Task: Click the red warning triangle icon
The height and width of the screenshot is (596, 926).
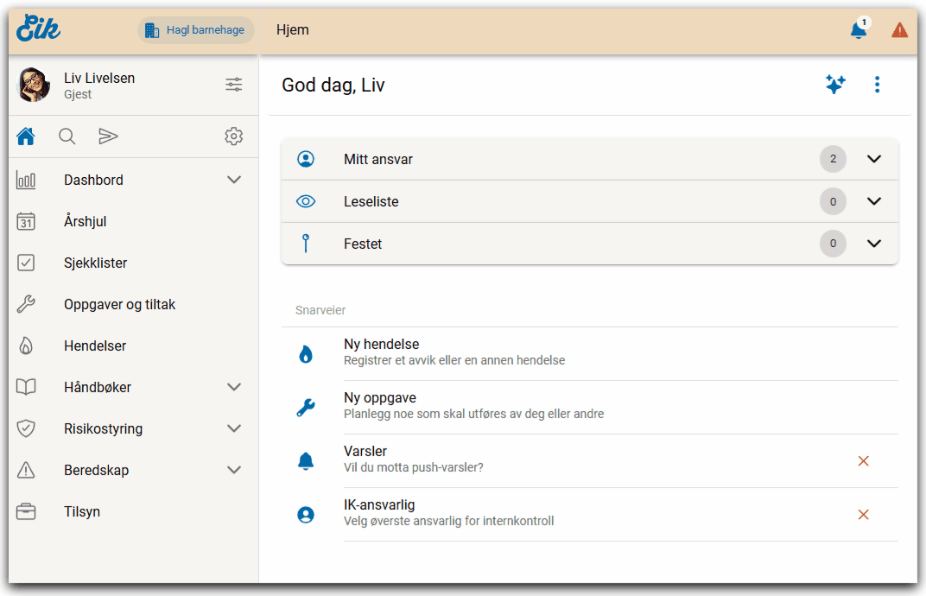Action: (899, 30)
